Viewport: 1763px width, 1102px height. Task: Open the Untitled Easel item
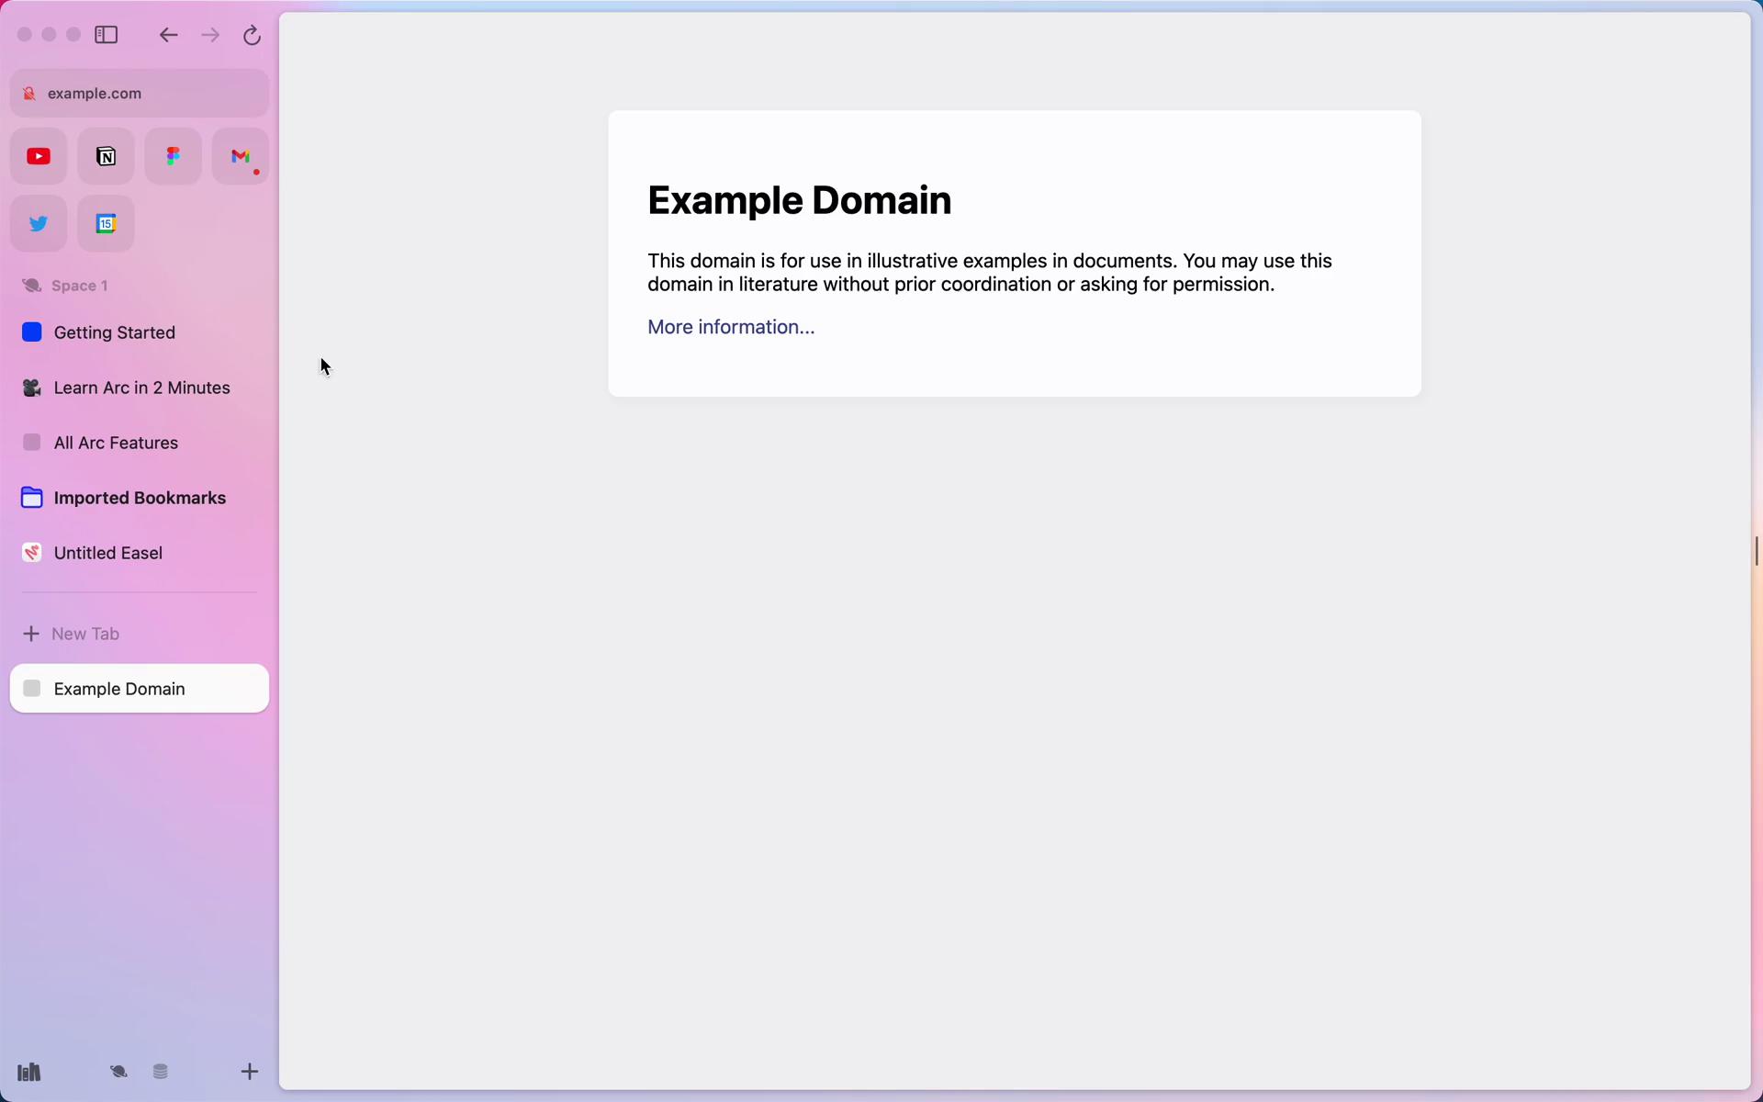coord(107,551)
